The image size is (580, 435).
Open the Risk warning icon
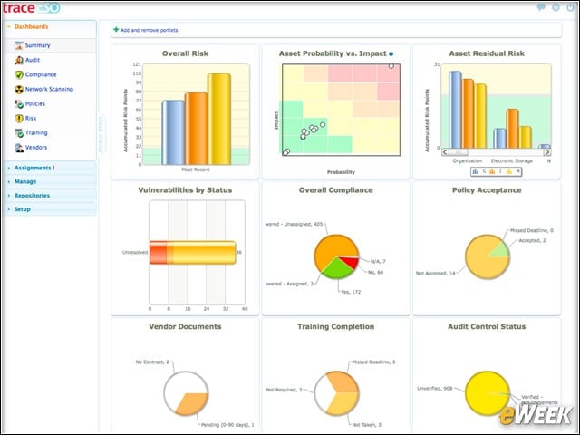pos(19,119)
